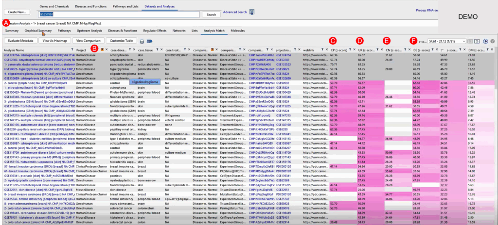
Task: Switch to the Molecules tab
Action: click(x=237, y=31)
